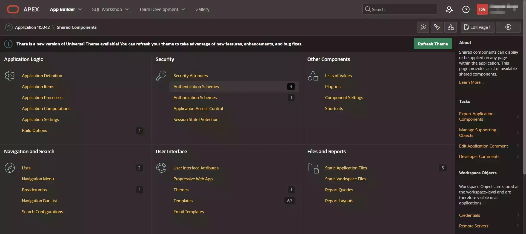Open Application 115042 breadcrumb link

(32, 27)
